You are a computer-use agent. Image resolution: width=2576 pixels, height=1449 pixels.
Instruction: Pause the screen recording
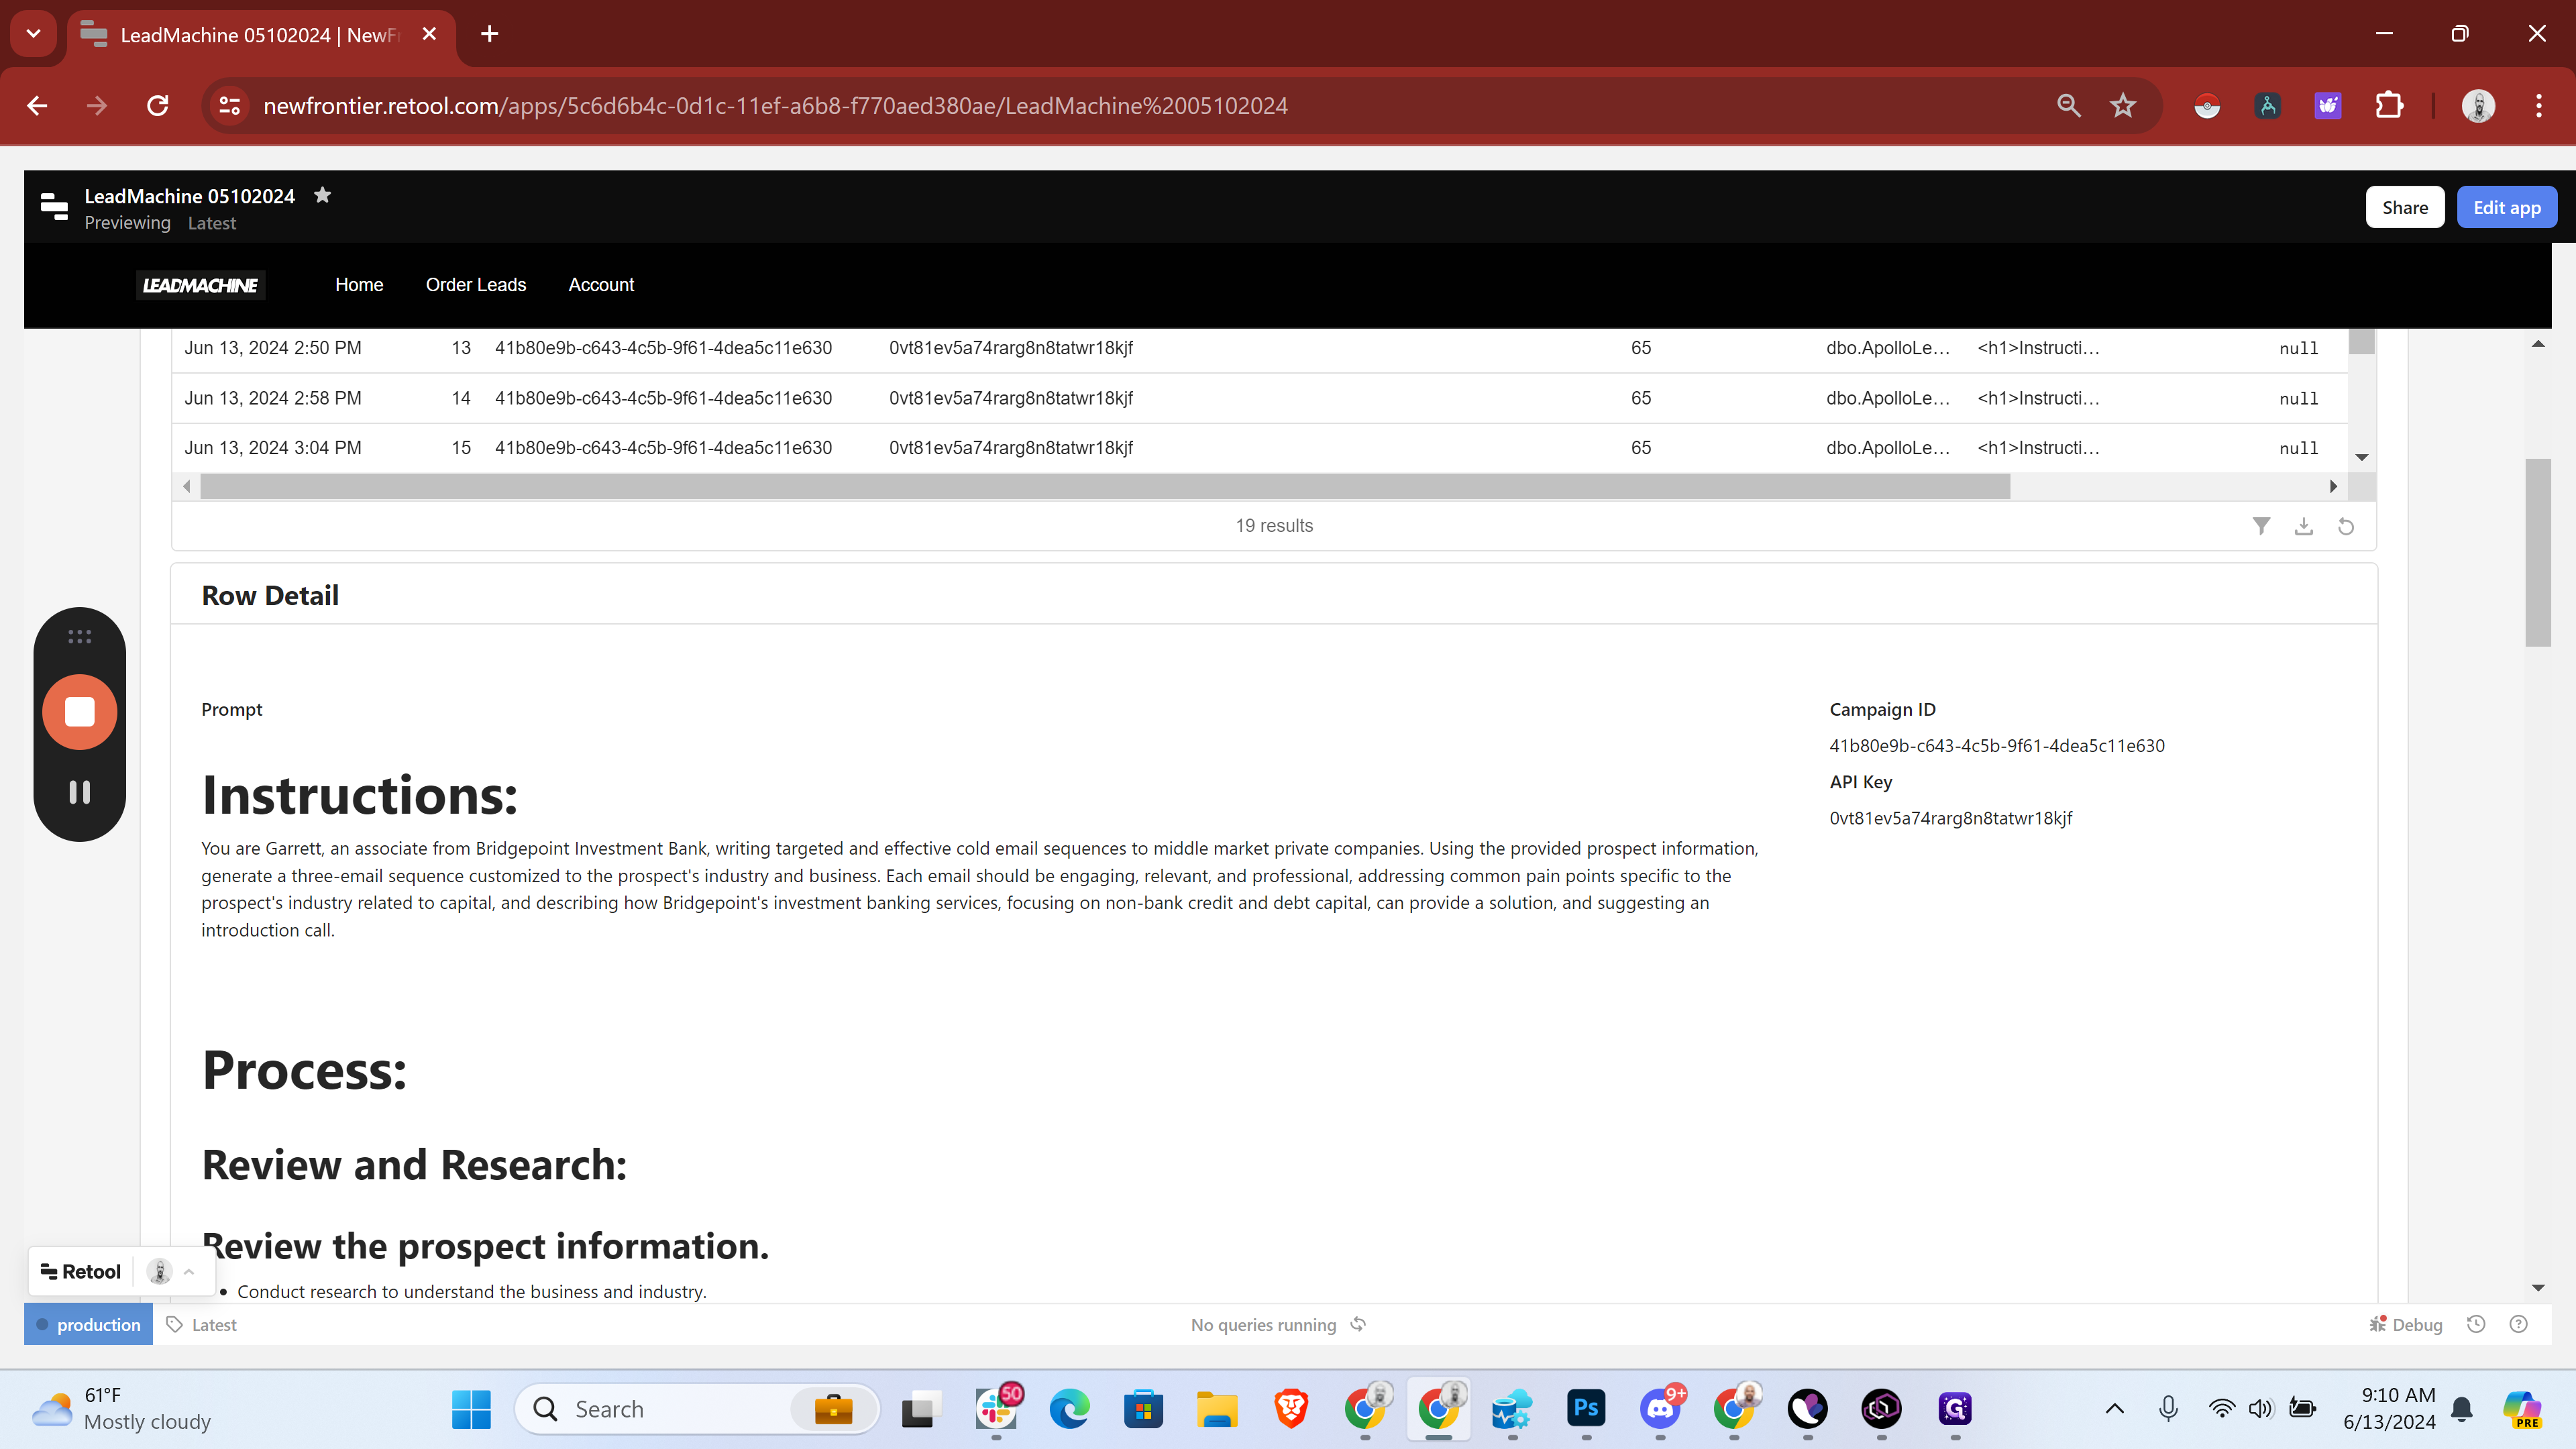click(80, 792)
